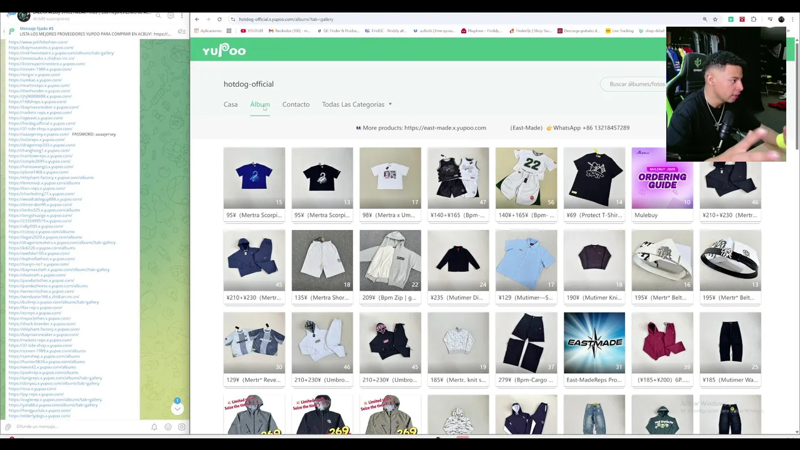Image resolution: width=800 pixels, height=450 pixels.
Task: Open the Casa tab
Action: [x=231, y=104]
